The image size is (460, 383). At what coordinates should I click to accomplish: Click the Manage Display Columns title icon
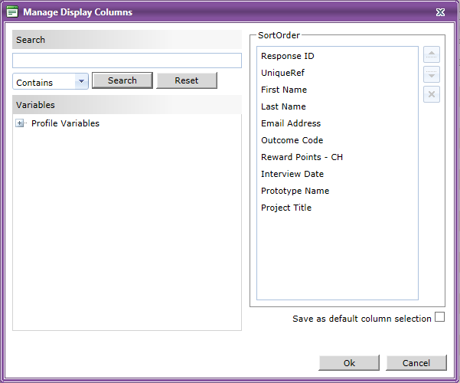[12, 12]
